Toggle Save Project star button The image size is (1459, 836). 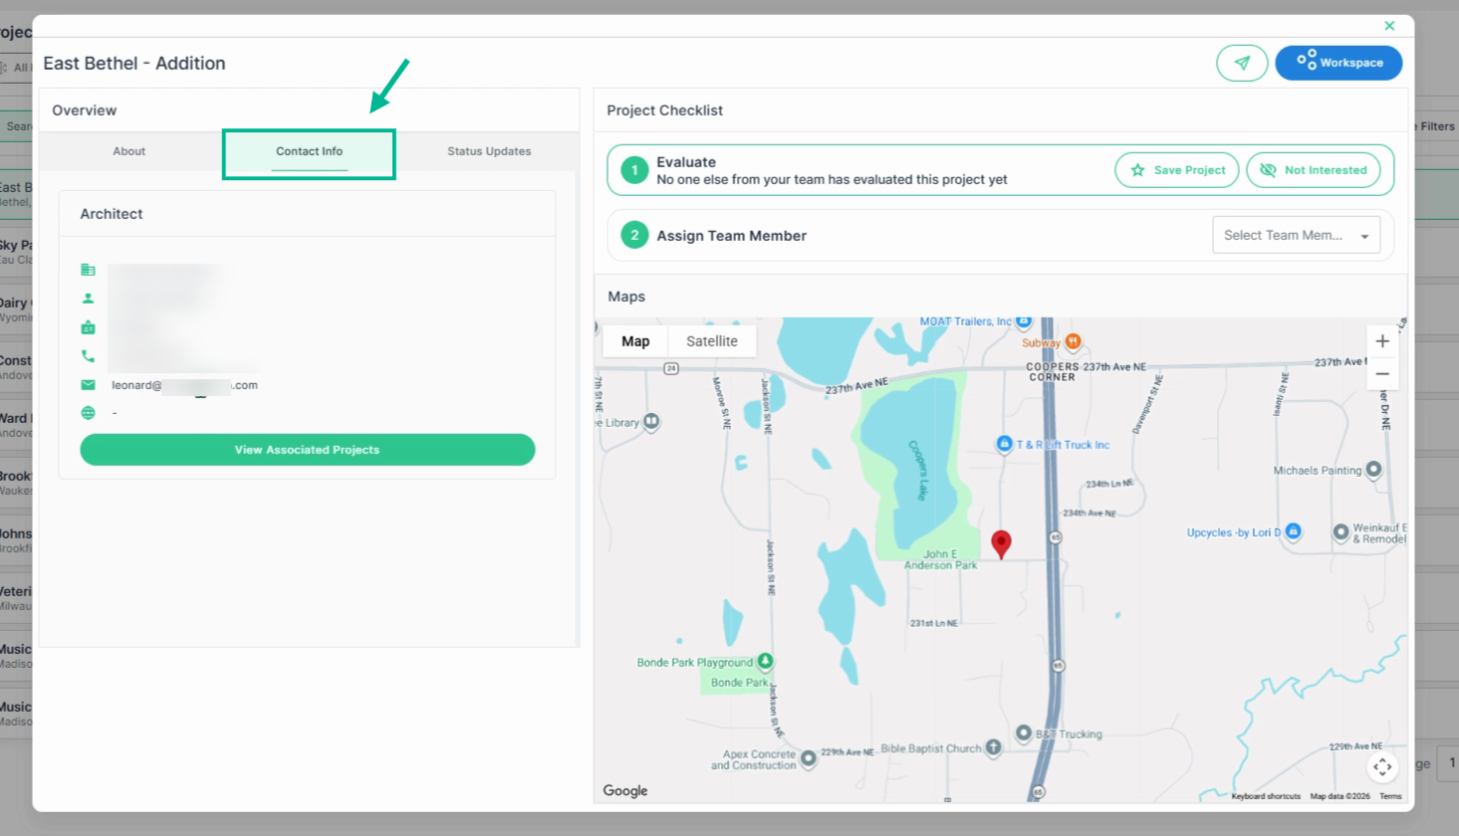[1177, 170]
